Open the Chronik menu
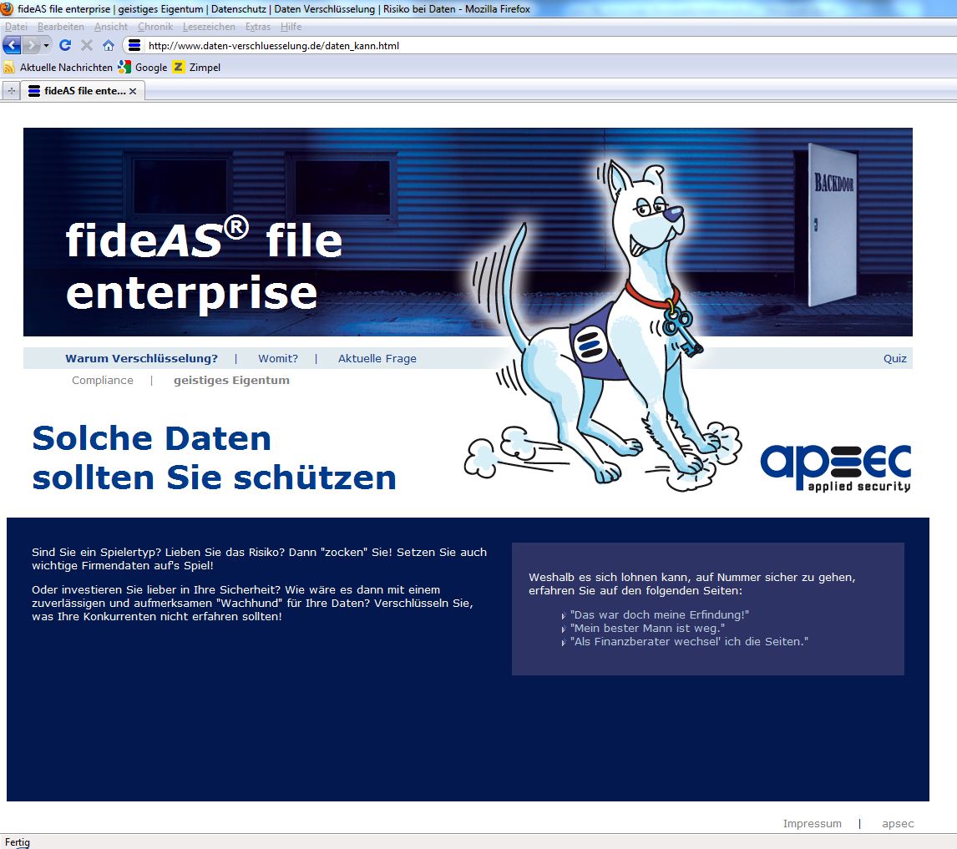 [155, 27]
